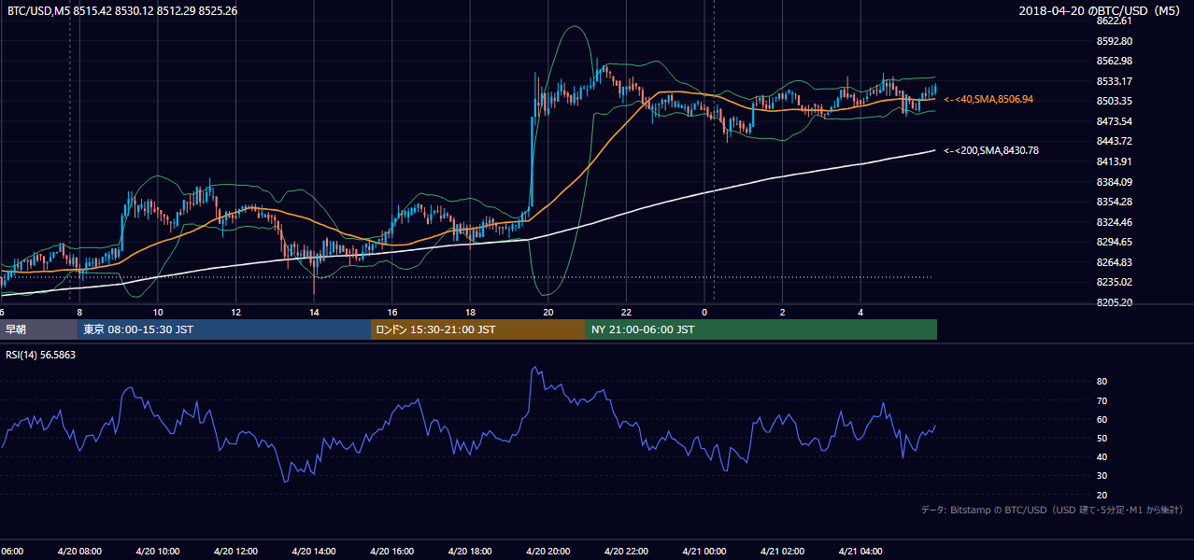Click the 4/20 10:00 time axis label
The width and height of the screenshot is (1194, 560).
158,552
